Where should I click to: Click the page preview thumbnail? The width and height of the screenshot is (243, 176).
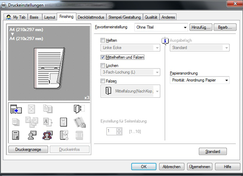pos(50,68)
